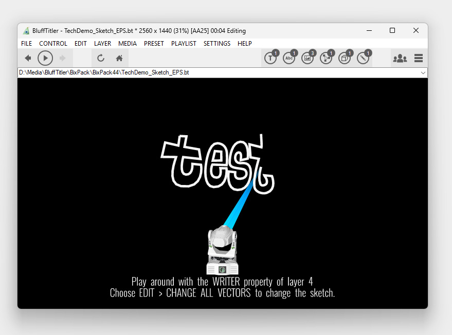Open the SETTINGS menu
The image size is (452, 335).
tap(216, 44)
